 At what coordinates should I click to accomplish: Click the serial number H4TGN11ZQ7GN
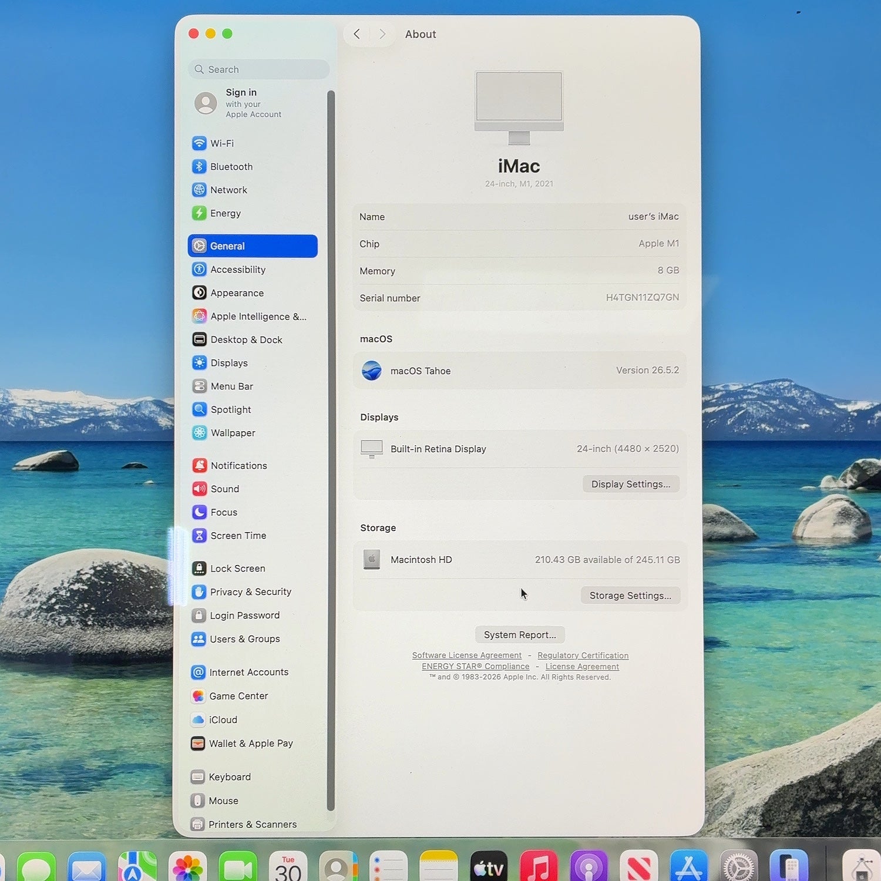coord(643,298)
